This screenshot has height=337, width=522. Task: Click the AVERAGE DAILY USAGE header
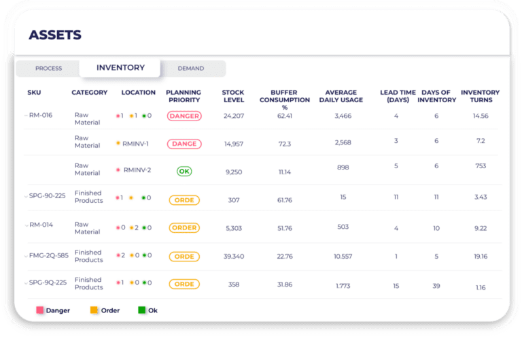point(341,96)
